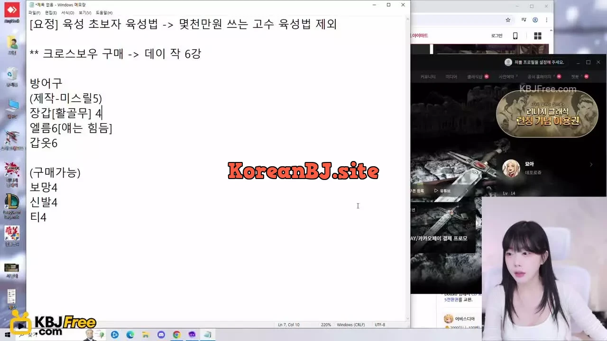Open Google Chrome from the taskbar

176,335
